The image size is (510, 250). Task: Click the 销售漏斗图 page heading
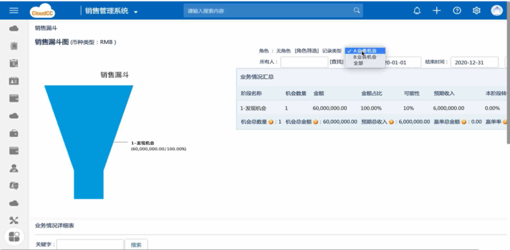(52, 42)
